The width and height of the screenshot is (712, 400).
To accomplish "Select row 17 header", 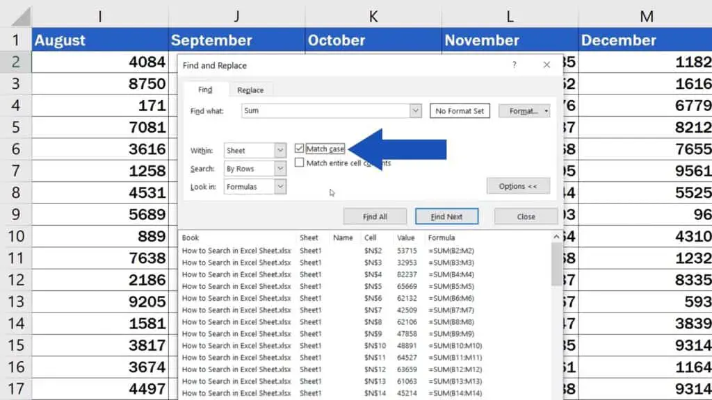I will [16, 389].
